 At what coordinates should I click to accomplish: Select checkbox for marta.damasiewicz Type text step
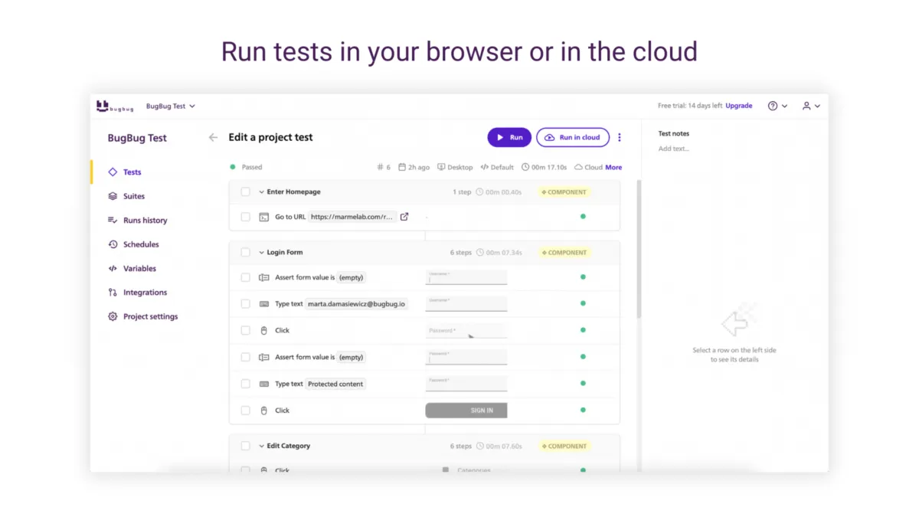pyautogui.click(x=245, y=304)
